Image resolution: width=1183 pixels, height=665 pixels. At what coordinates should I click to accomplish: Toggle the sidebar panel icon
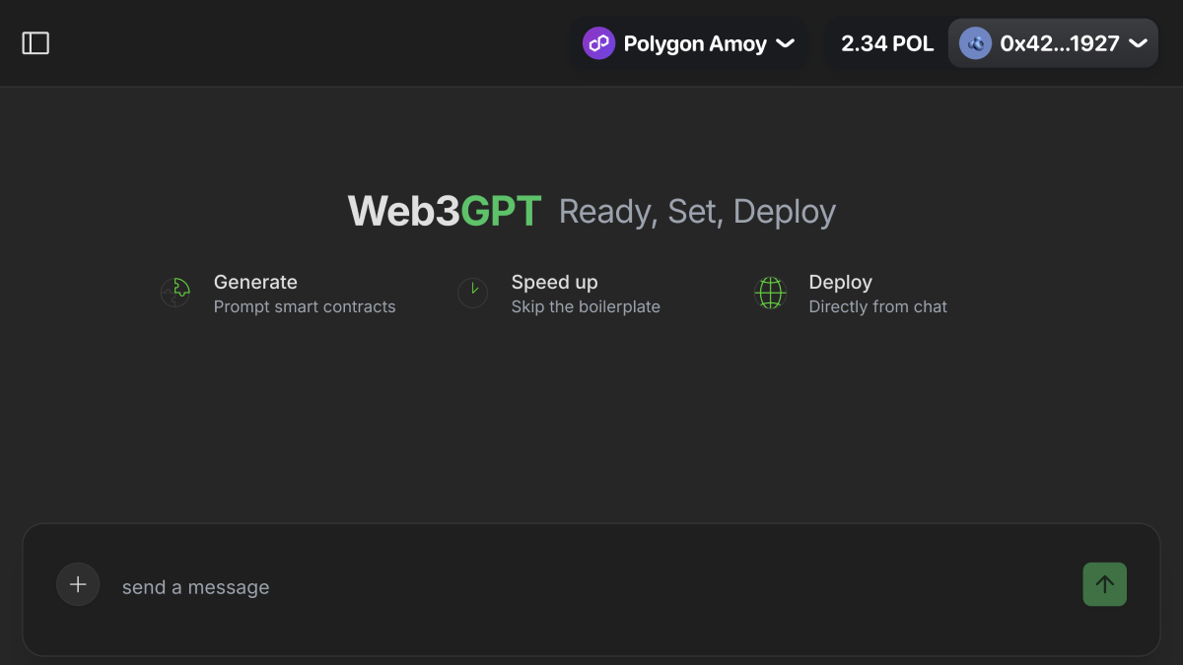35,43
